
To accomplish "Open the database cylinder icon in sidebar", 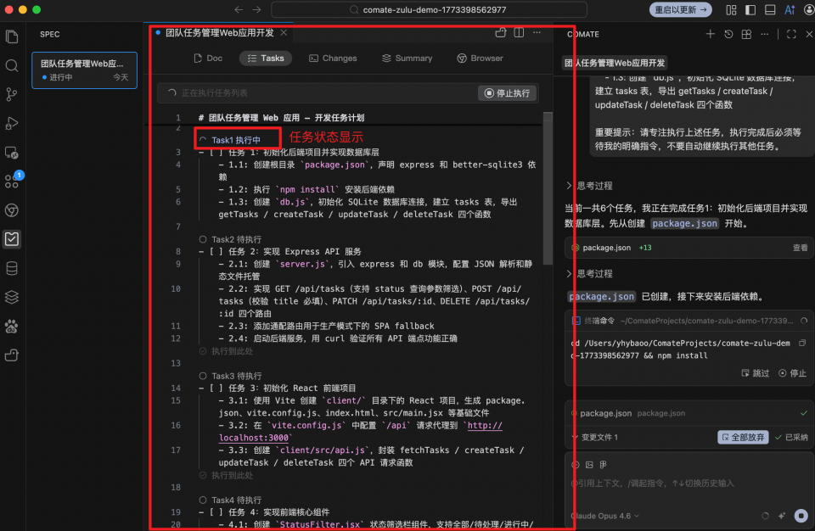I will [x=11, y=268].
